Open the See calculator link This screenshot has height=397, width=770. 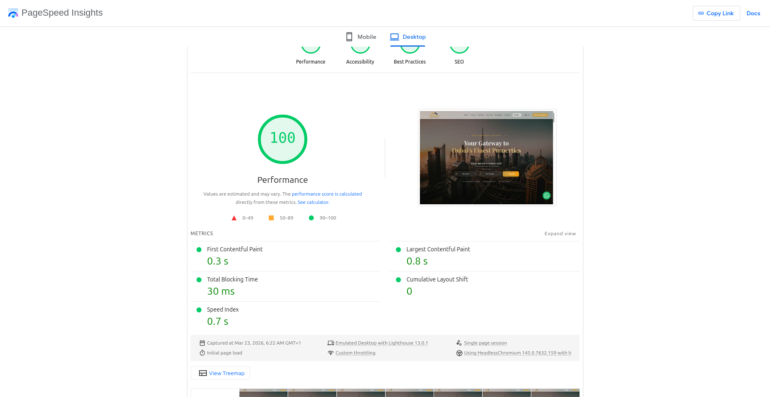click(313, 202)
